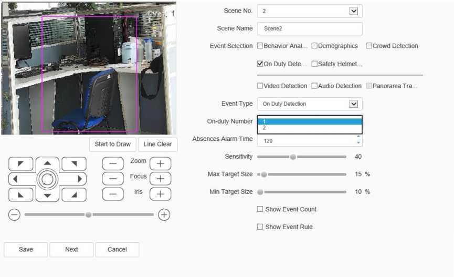Enable the Behavior Analysis checkbox
This screenshot has width=454, height=277.
click(260, 46)
